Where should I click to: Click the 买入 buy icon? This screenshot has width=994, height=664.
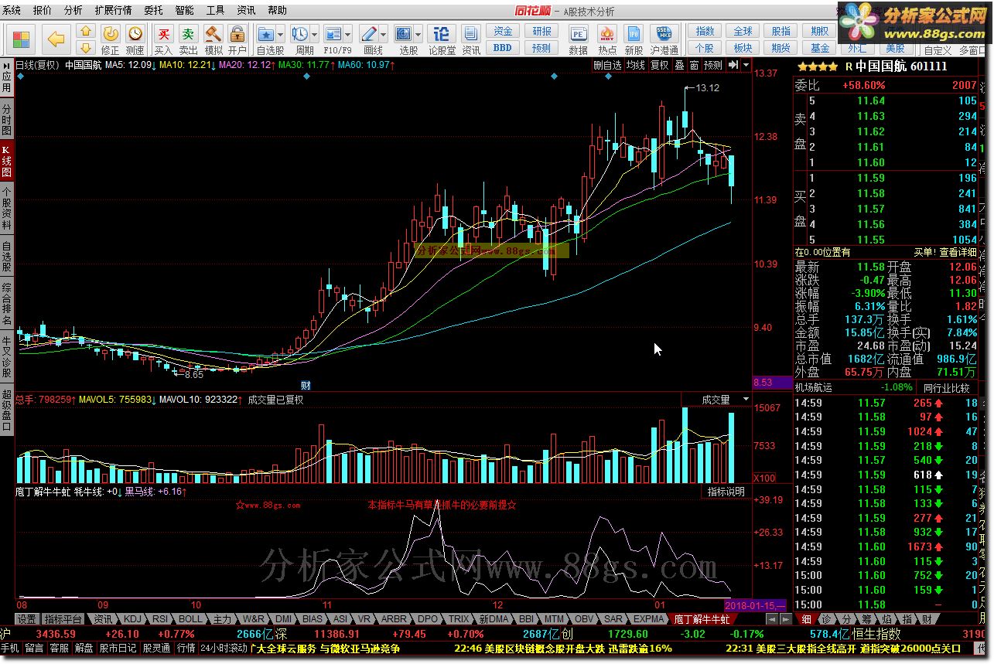164,33
